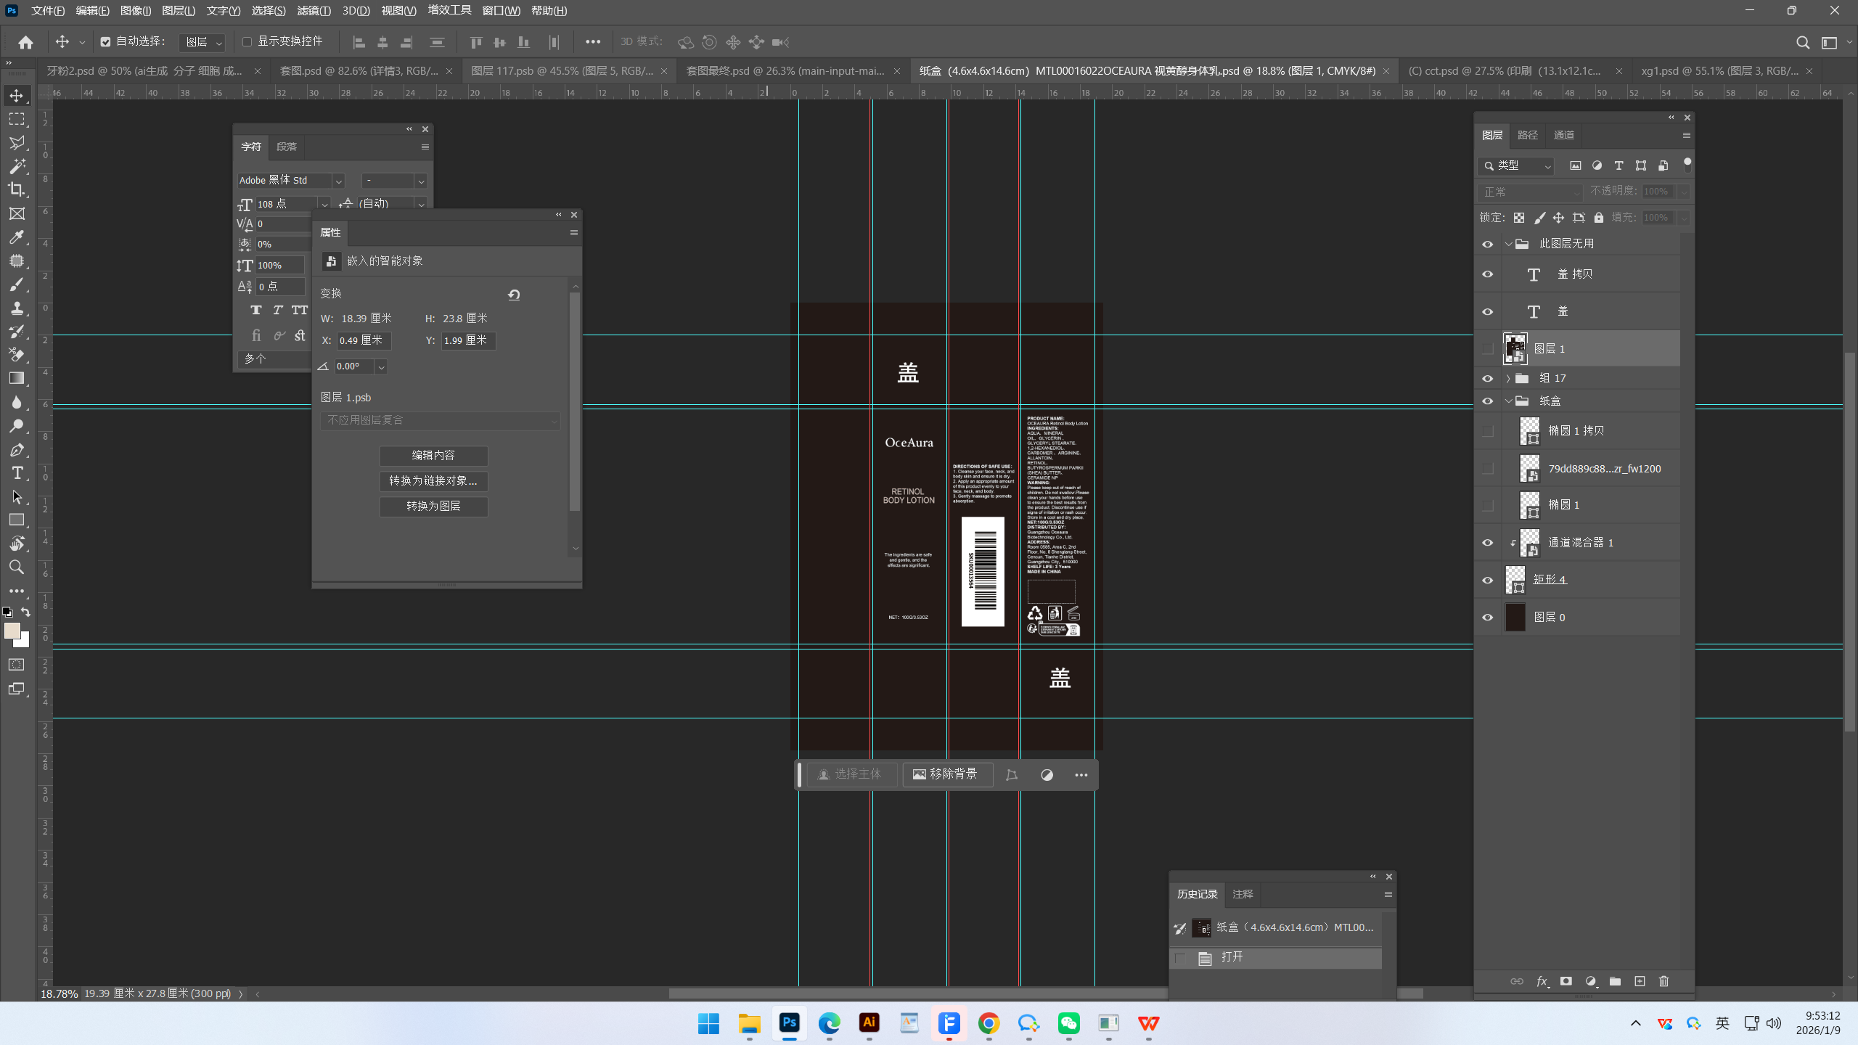Select the Pen tool

(x=16, y=449)
